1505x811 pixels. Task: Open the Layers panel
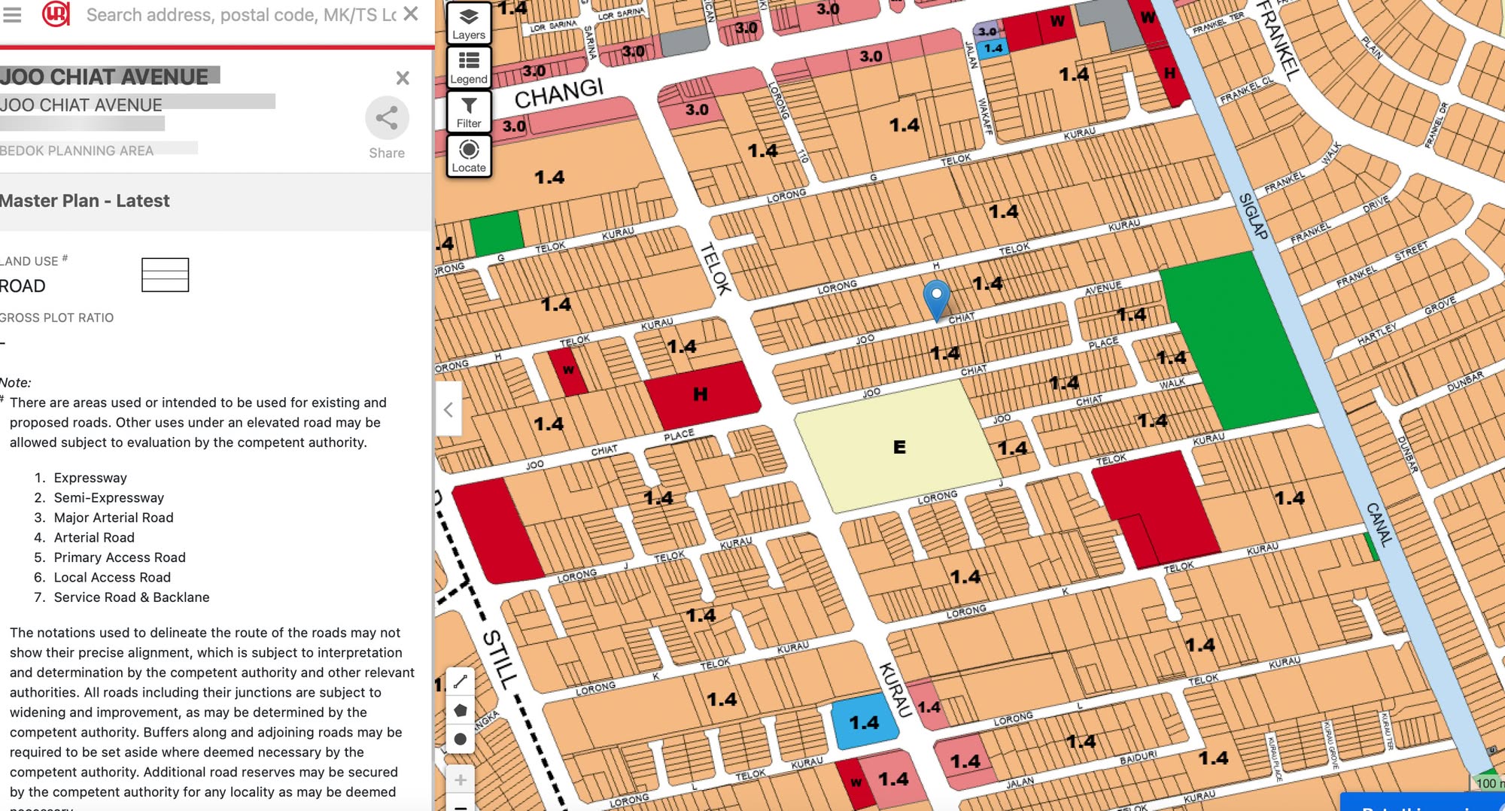[x=469, y=24]
